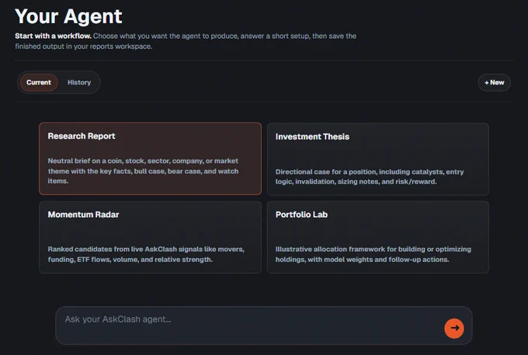
Task: Click the Illustrative allocation framework description
Action: pyautogui.click(x=373, y=254)
